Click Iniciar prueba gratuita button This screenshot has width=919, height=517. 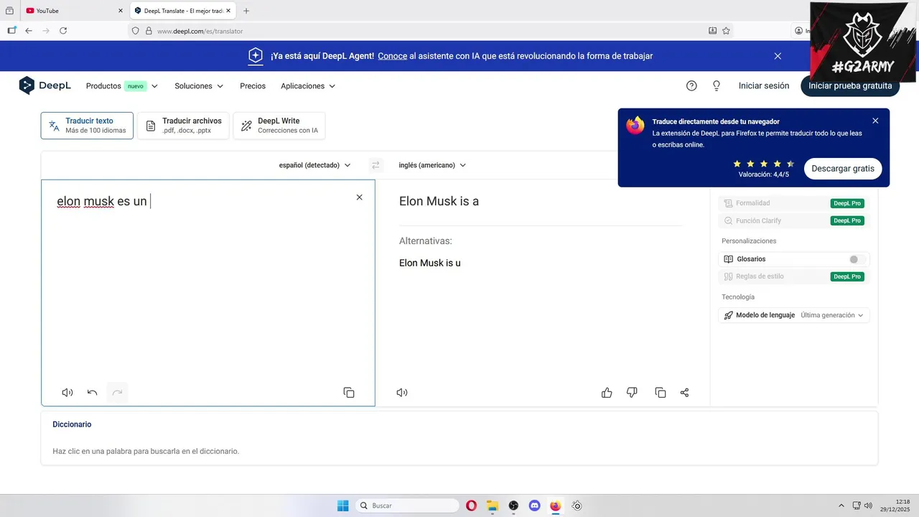850,85
